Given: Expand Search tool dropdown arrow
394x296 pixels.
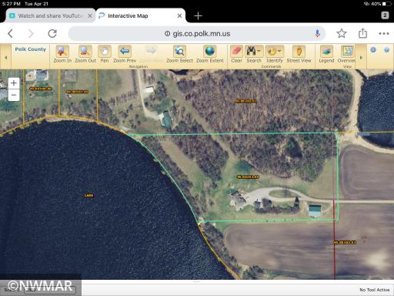Looking at the screenshot, I should coord(259,51).
